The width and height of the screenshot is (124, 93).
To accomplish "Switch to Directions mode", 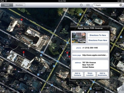I will [19, 5].
